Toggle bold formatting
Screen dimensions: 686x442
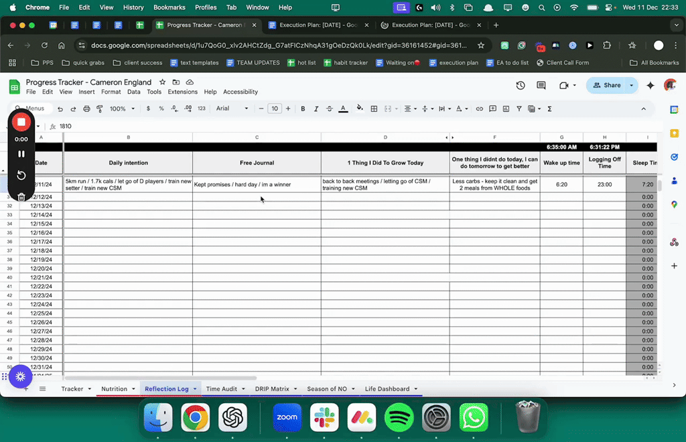303,109
